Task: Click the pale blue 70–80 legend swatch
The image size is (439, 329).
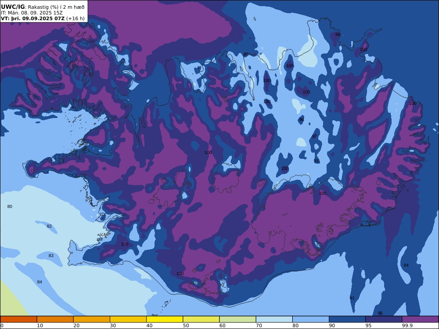Action: pyautogui.click(x=274, y=319)
